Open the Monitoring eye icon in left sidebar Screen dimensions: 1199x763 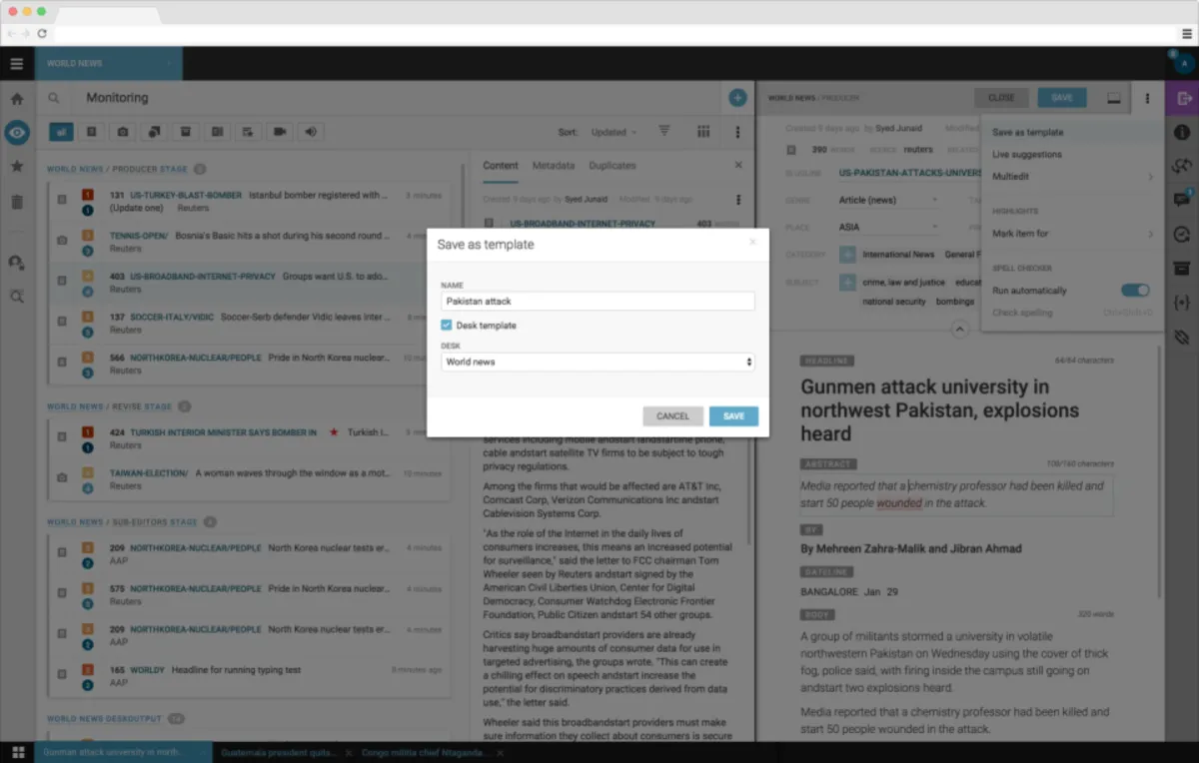click(x=16, y=132)
